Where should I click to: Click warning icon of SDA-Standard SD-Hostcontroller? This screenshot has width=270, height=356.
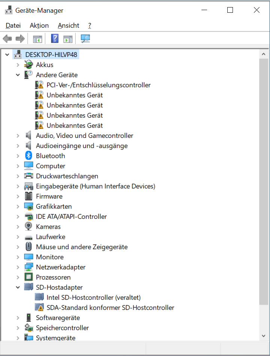click(x=39, y=308)
